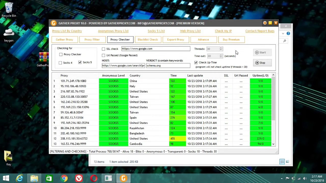Launch Internet Explorer from the taskbar
Screen dimensions: 326x183
click(20, 178)
